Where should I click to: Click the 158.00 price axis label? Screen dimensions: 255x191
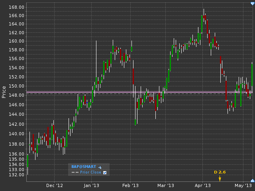click(16, 50)
